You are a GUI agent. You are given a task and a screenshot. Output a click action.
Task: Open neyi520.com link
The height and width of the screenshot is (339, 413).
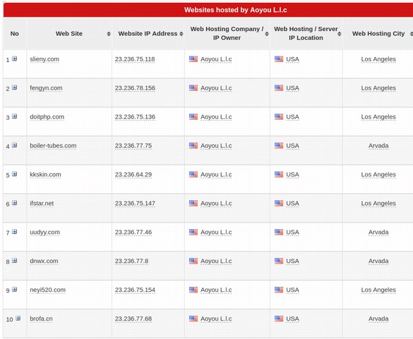(48, 290)
